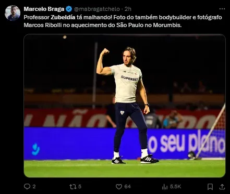The image size is (230, 194).
Task: Click the blue verified badge
Action: [x=69, y=9]
